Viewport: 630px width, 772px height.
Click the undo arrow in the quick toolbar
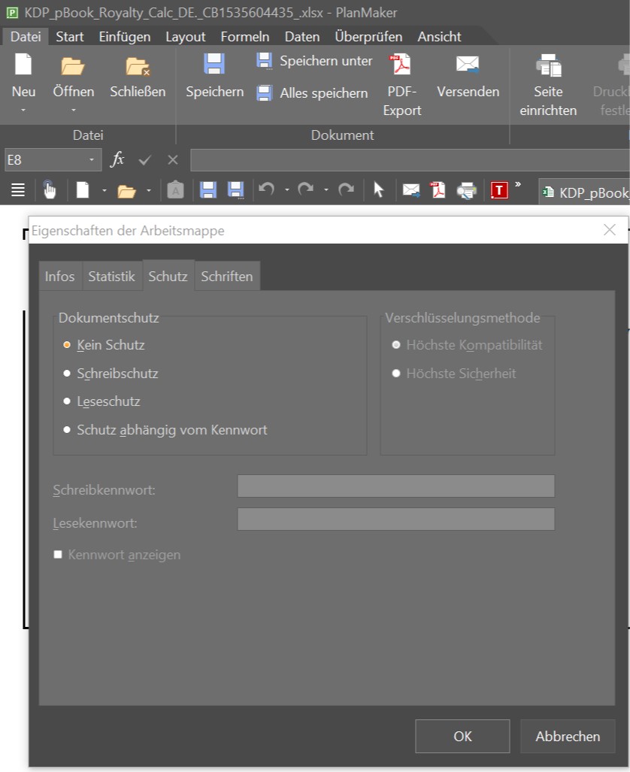(x=266, y=189)
